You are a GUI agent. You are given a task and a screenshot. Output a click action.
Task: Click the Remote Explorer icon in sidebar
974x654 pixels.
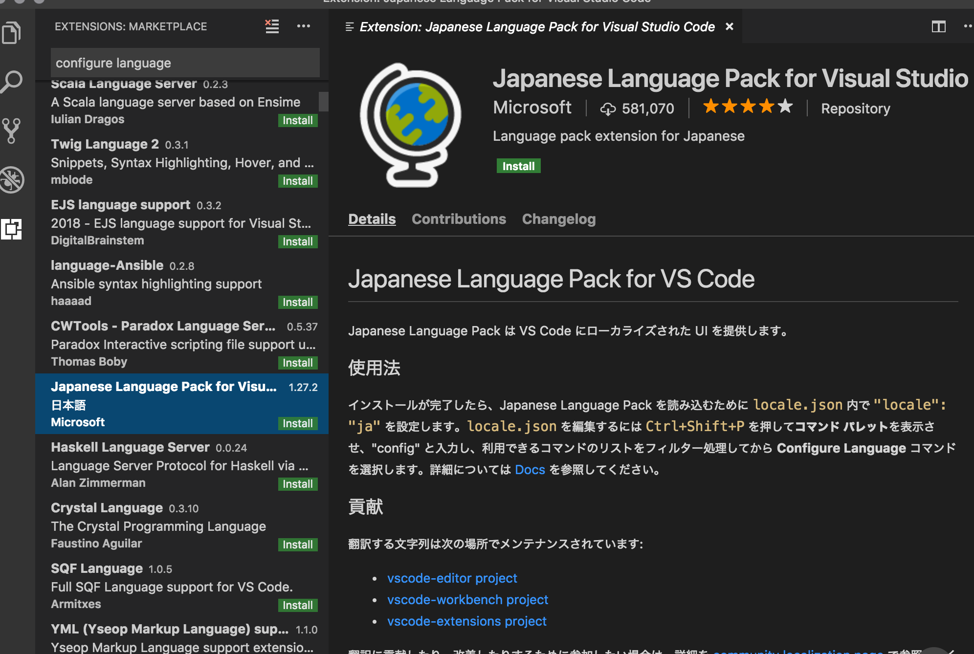(x=14, y=227)
